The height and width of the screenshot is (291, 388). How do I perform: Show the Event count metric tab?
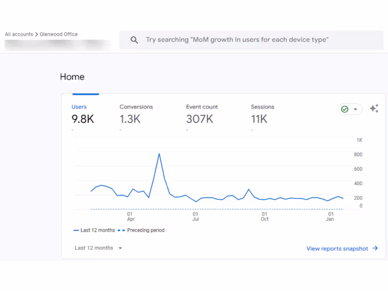[202, 114]
